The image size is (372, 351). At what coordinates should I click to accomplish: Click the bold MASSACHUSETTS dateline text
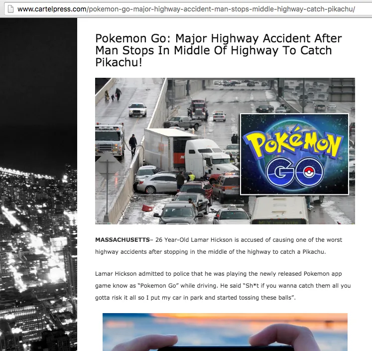coord(123,240)
